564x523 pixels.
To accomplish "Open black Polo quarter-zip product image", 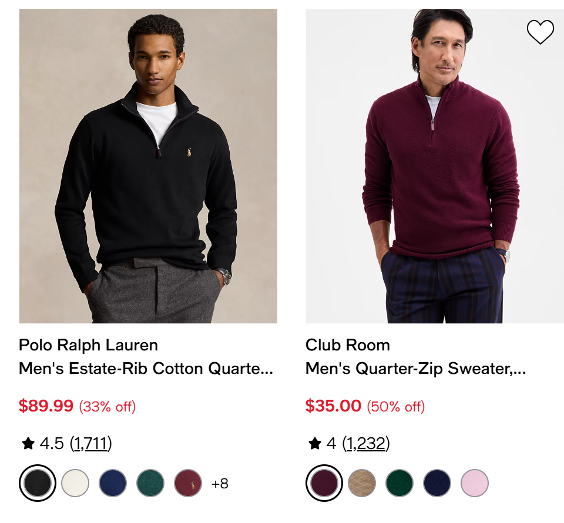I will 148,166.
